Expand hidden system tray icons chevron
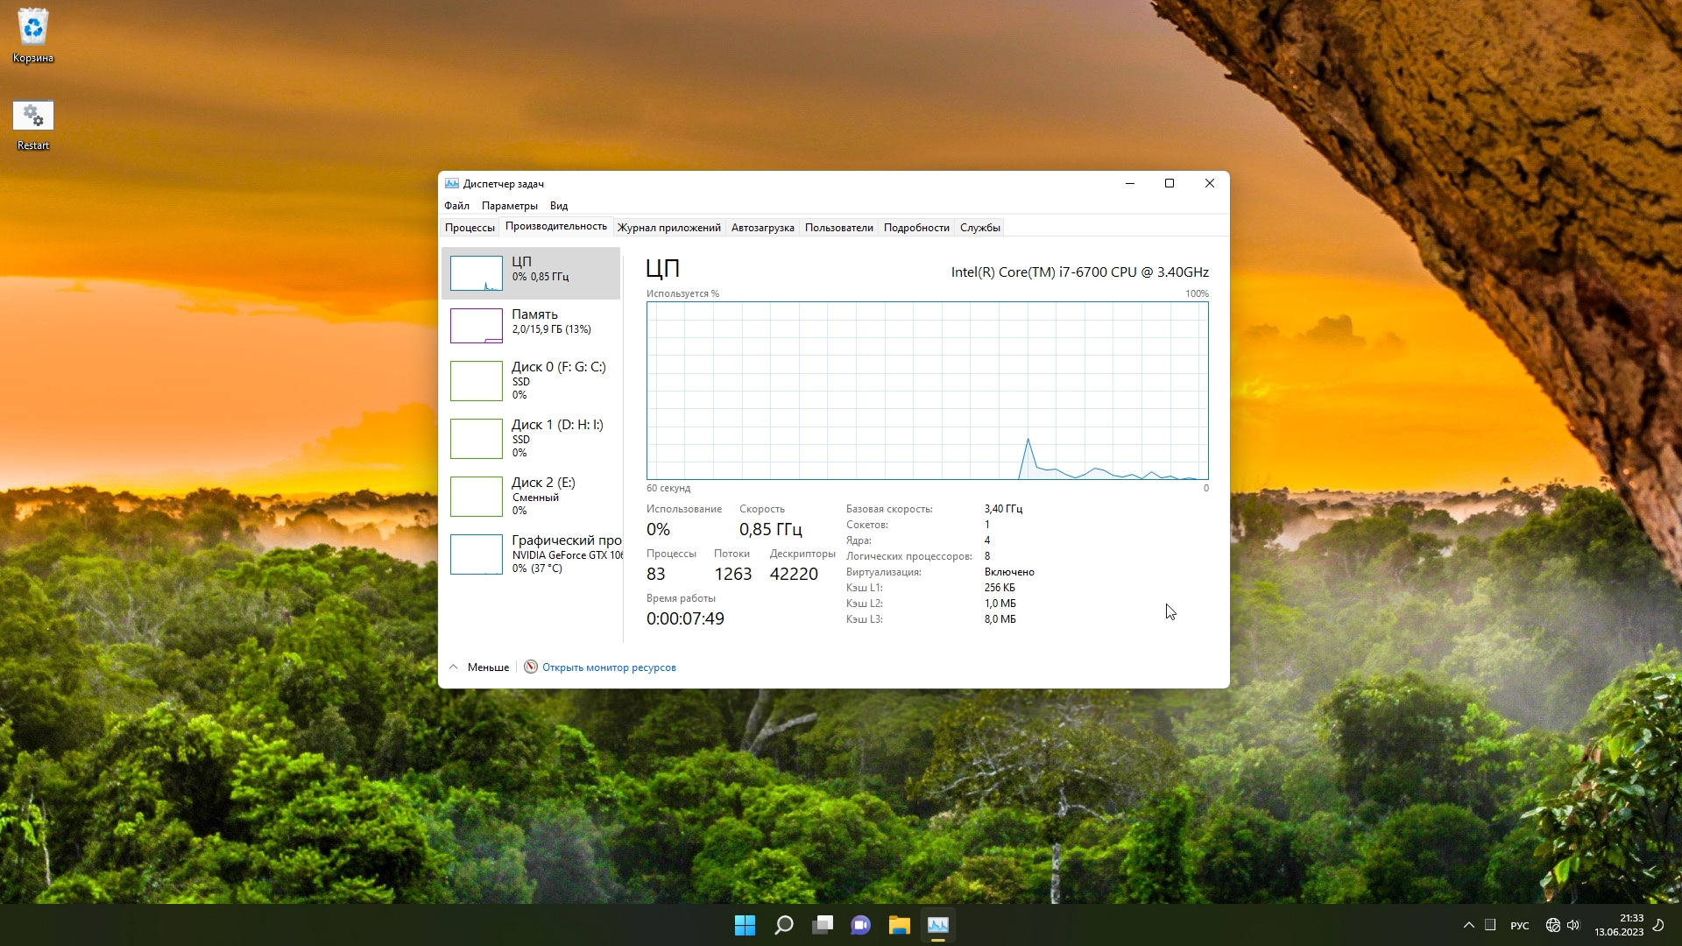Viewport: 1682px width, 946px height. (1469, 925)
